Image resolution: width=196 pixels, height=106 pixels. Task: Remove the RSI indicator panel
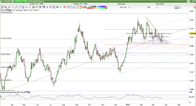click(29, 92)
